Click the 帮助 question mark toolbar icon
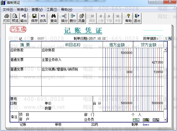This screenshot has width=177, height=131. (x=128, y=18)
